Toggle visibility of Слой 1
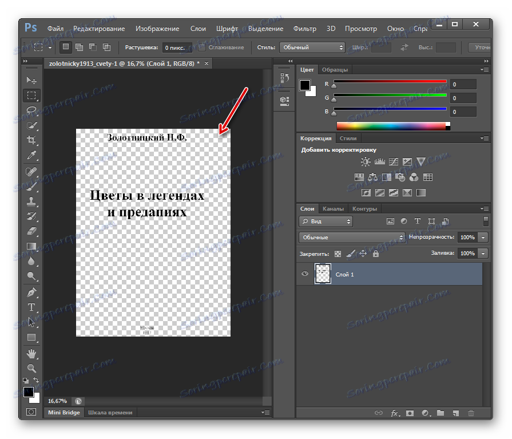This screenshot has width=512, height=439. pos(305,274)
